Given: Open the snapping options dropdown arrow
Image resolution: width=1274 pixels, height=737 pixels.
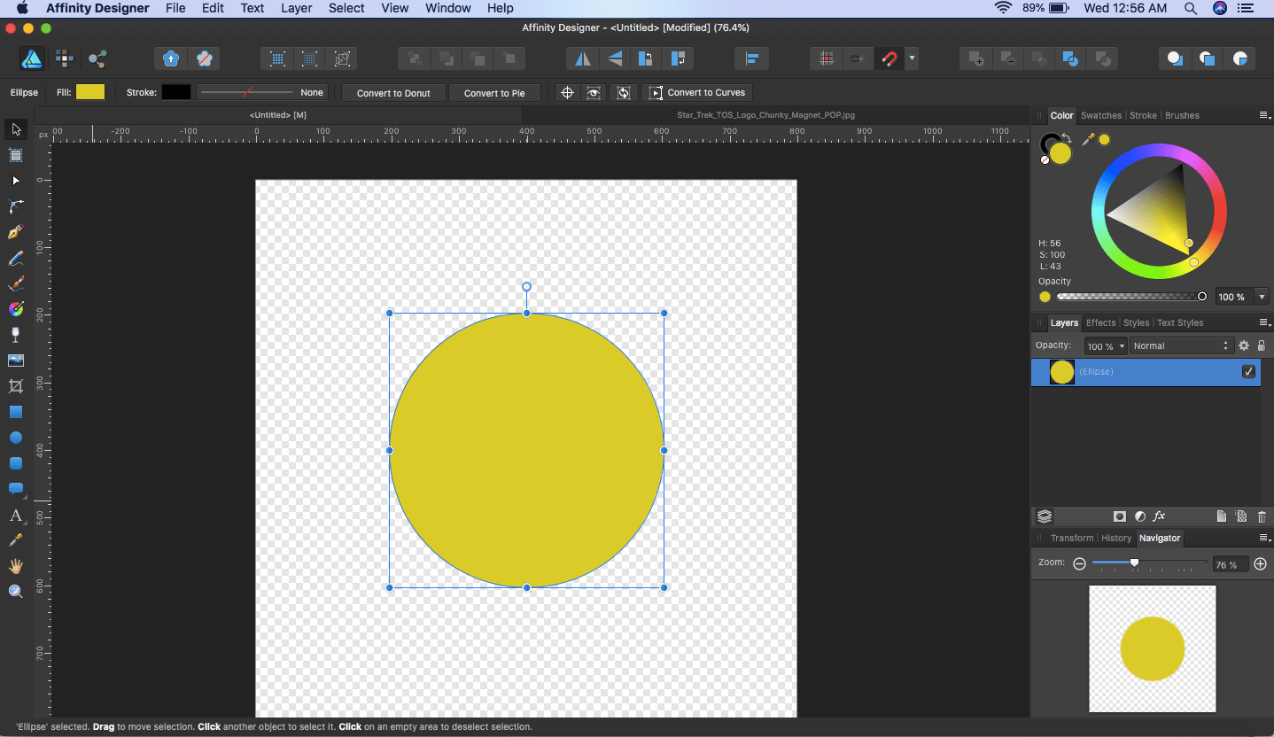Looking at the screenshot, I should (x=912, y=59).
